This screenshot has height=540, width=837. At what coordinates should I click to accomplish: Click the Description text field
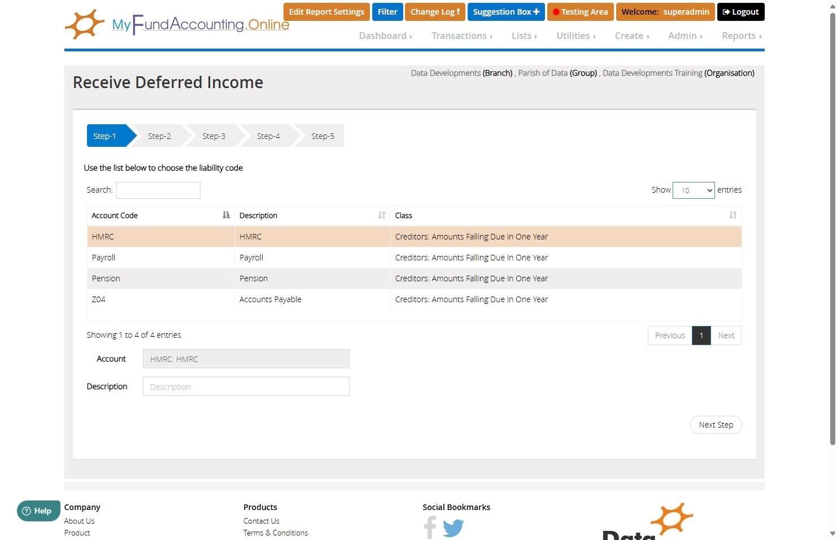[246, 387]
